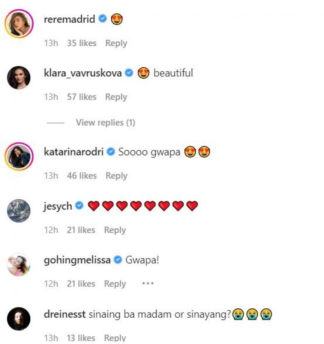Expand View replies (1) under klara_vavruskova
The image size is (324, 344).
[x=105, y=123]
